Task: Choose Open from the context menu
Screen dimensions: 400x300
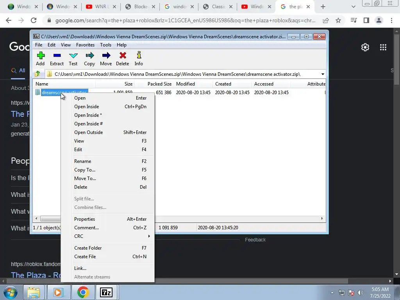Action: coord(107,98)
